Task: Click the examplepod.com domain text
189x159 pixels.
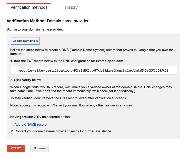Action: 110,61
